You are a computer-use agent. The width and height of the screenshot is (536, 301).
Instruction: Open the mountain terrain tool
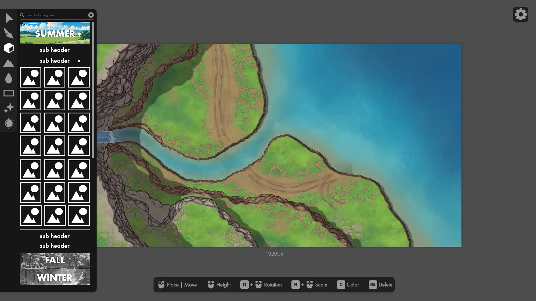click(9, 63)
